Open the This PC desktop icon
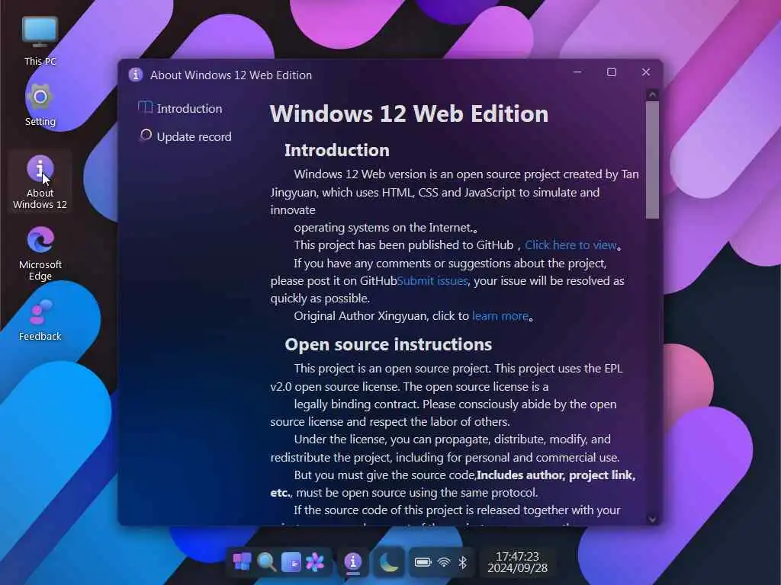Image resolution: width=781 pixels, height=585 pixels. pos(40,41)
